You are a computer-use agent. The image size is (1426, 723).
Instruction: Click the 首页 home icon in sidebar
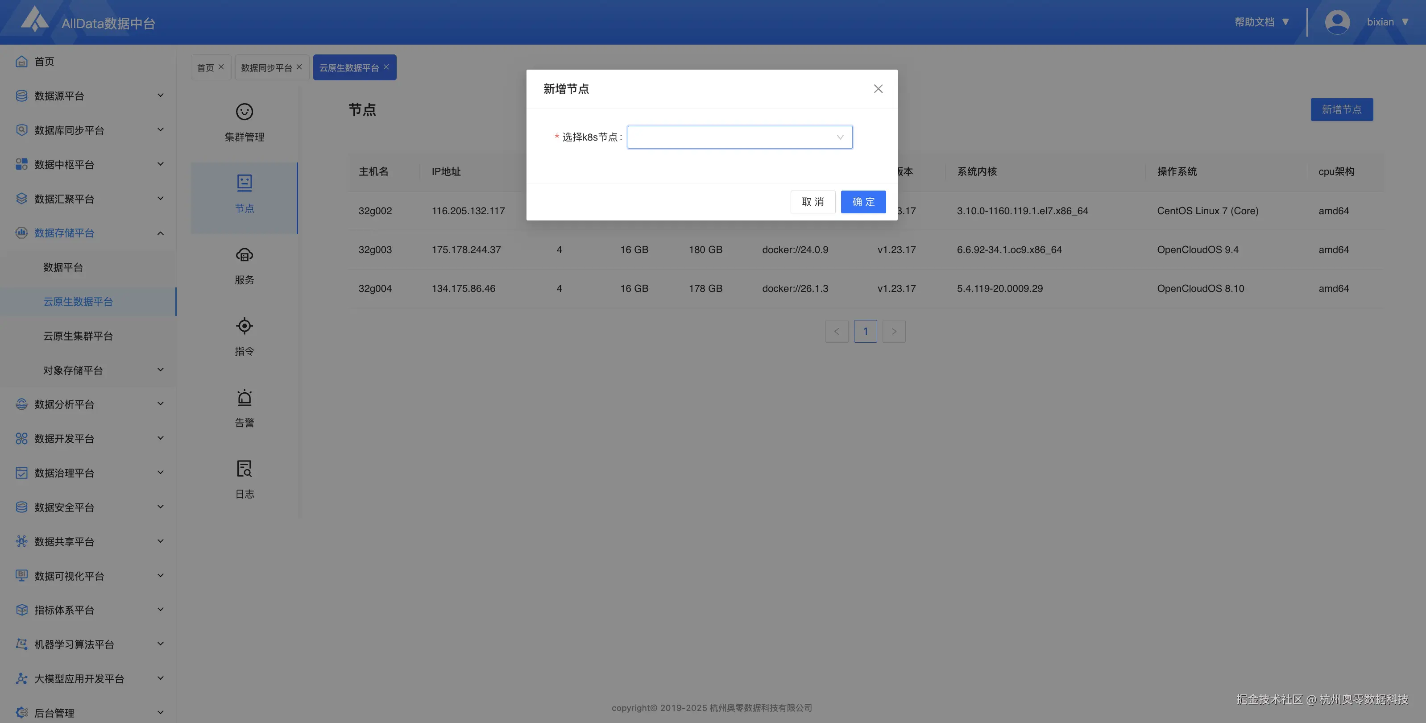point(21,62)
